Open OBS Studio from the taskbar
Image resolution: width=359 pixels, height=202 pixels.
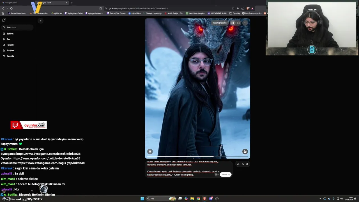pos(217,199)
